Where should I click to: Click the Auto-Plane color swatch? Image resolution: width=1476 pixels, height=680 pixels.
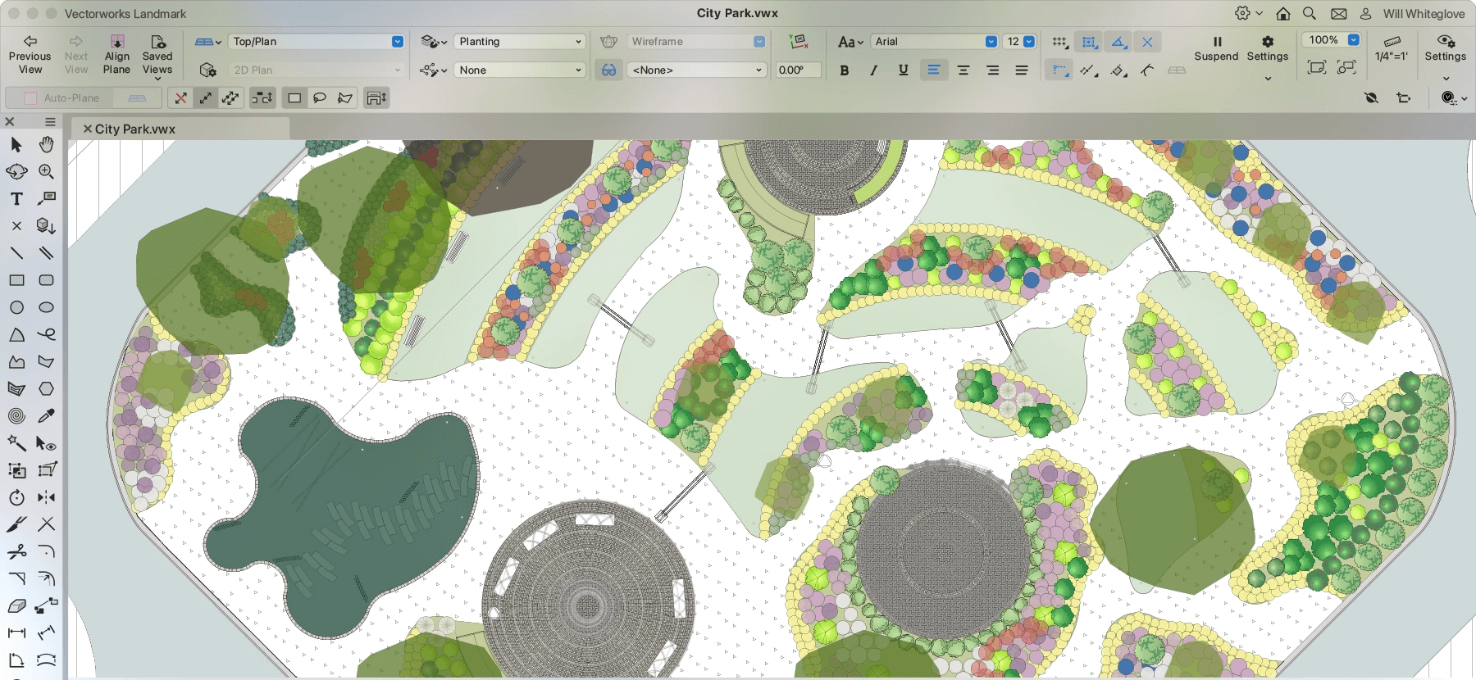(30, 98)
